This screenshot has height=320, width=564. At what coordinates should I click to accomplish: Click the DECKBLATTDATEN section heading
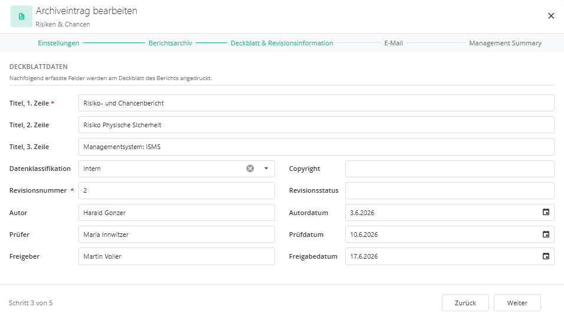tap(38, 67)
